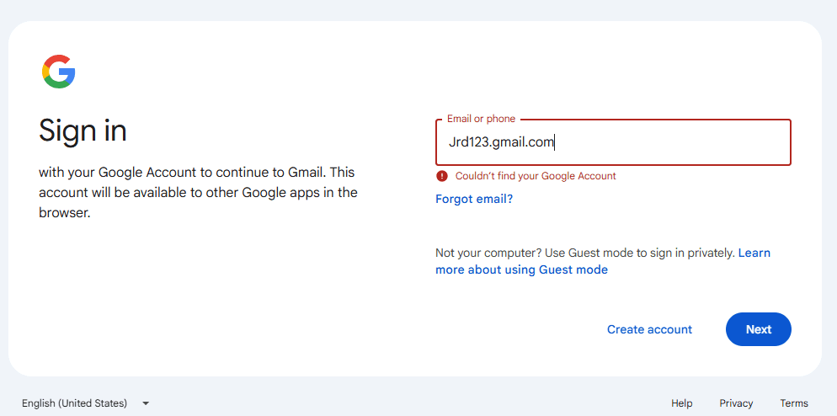Focus the Email or phone field
The height and width of the screenshot is (416, 837).
pyautogui.click(x=613, y=142)
